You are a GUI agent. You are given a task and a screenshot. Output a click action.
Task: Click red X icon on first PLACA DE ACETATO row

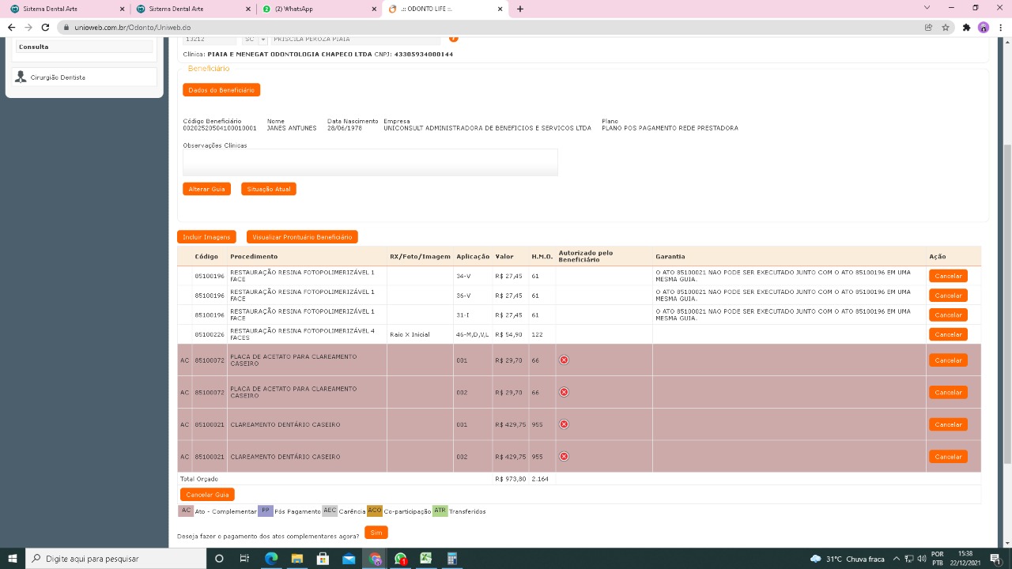coord(564,360)
